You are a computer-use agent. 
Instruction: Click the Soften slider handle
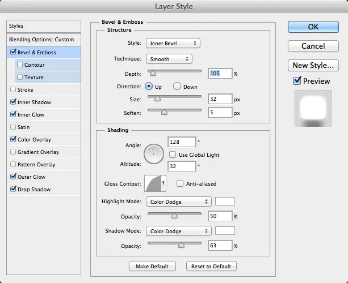[164, 112]
